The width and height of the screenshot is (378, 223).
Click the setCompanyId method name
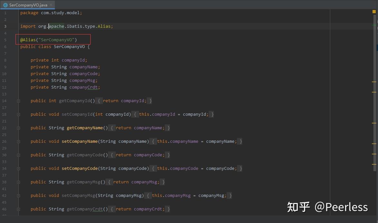(x=77, y=114)
